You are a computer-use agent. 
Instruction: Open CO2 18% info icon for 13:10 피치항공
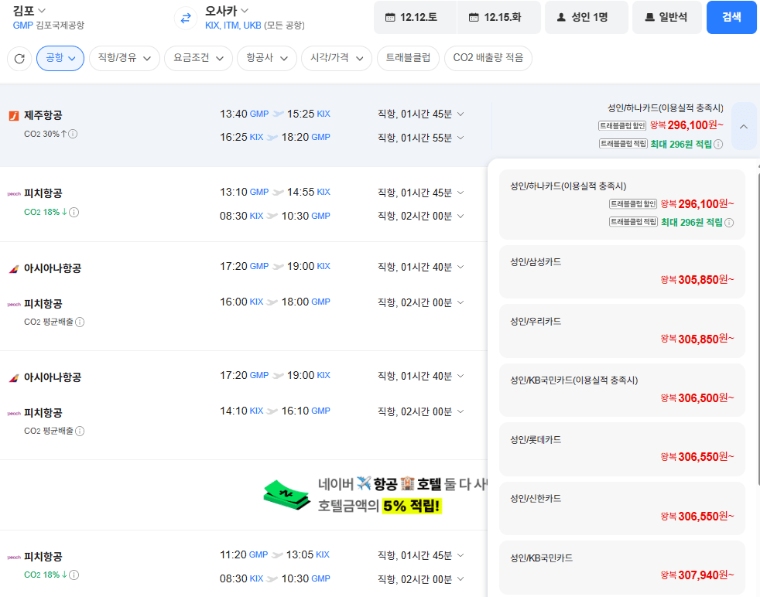tap(74, 212)
